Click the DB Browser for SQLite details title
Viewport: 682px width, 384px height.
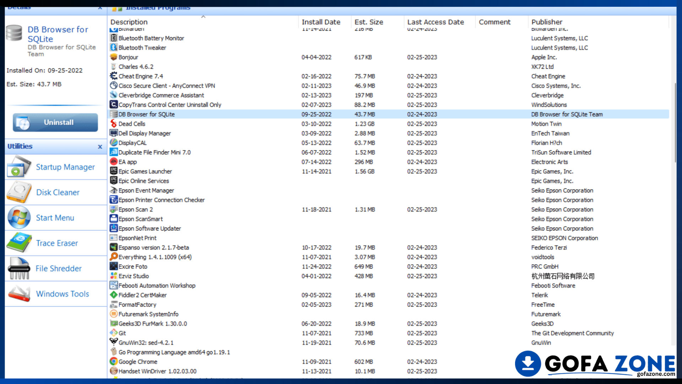pos(58,34)
